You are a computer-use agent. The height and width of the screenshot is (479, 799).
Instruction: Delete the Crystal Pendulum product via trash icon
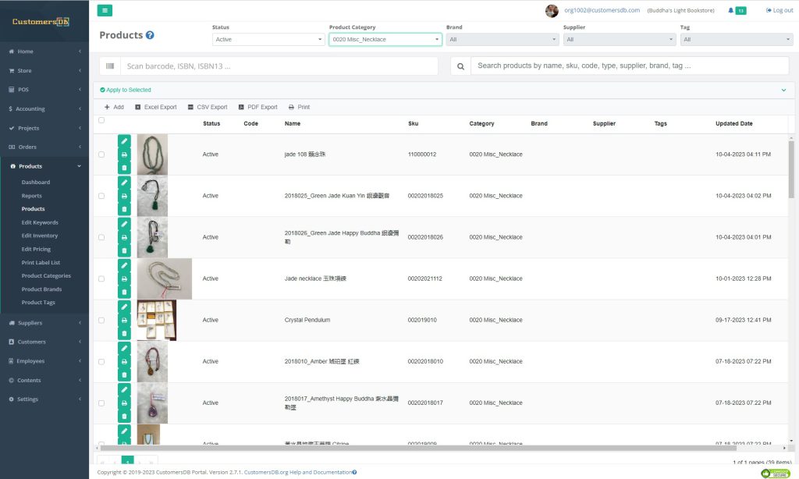(124, 333)
